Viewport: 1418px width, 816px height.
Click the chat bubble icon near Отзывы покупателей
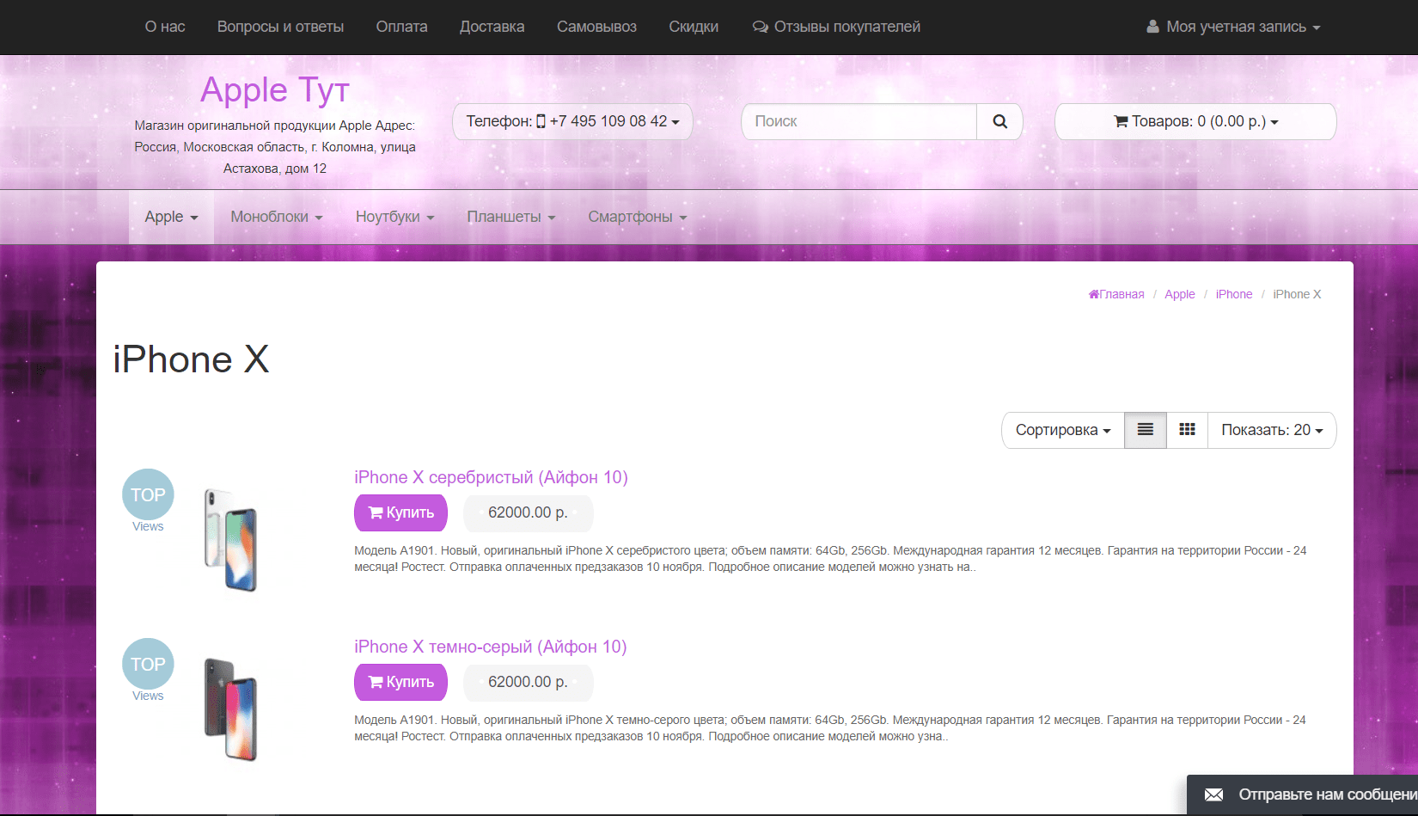760,26
